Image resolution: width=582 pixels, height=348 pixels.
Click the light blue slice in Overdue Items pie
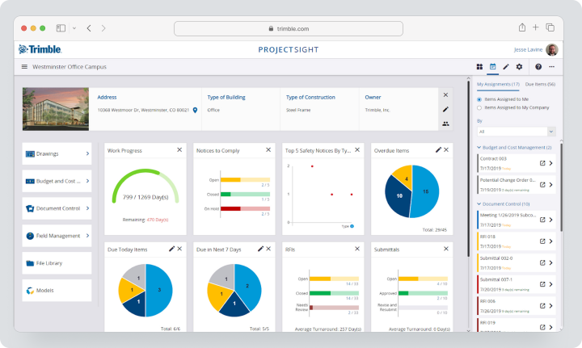(425, 193)
